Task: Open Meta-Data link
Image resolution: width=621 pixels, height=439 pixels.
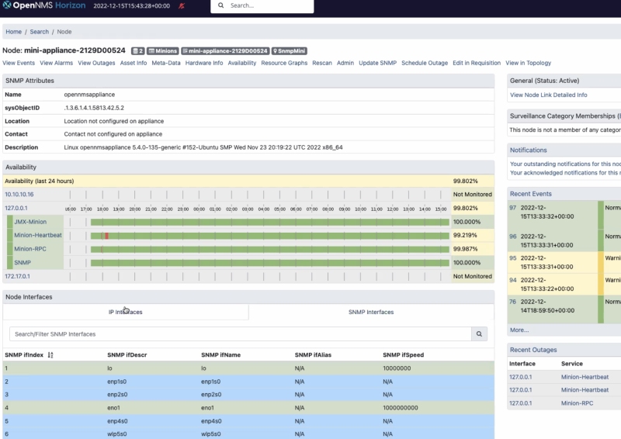Action: (166, 63)
